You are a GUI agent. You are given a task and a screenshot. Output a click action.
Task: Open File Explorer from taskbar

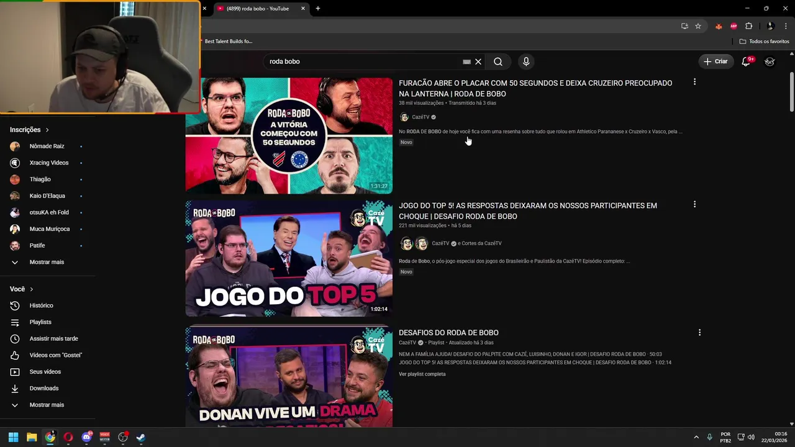tap(32, 437)
